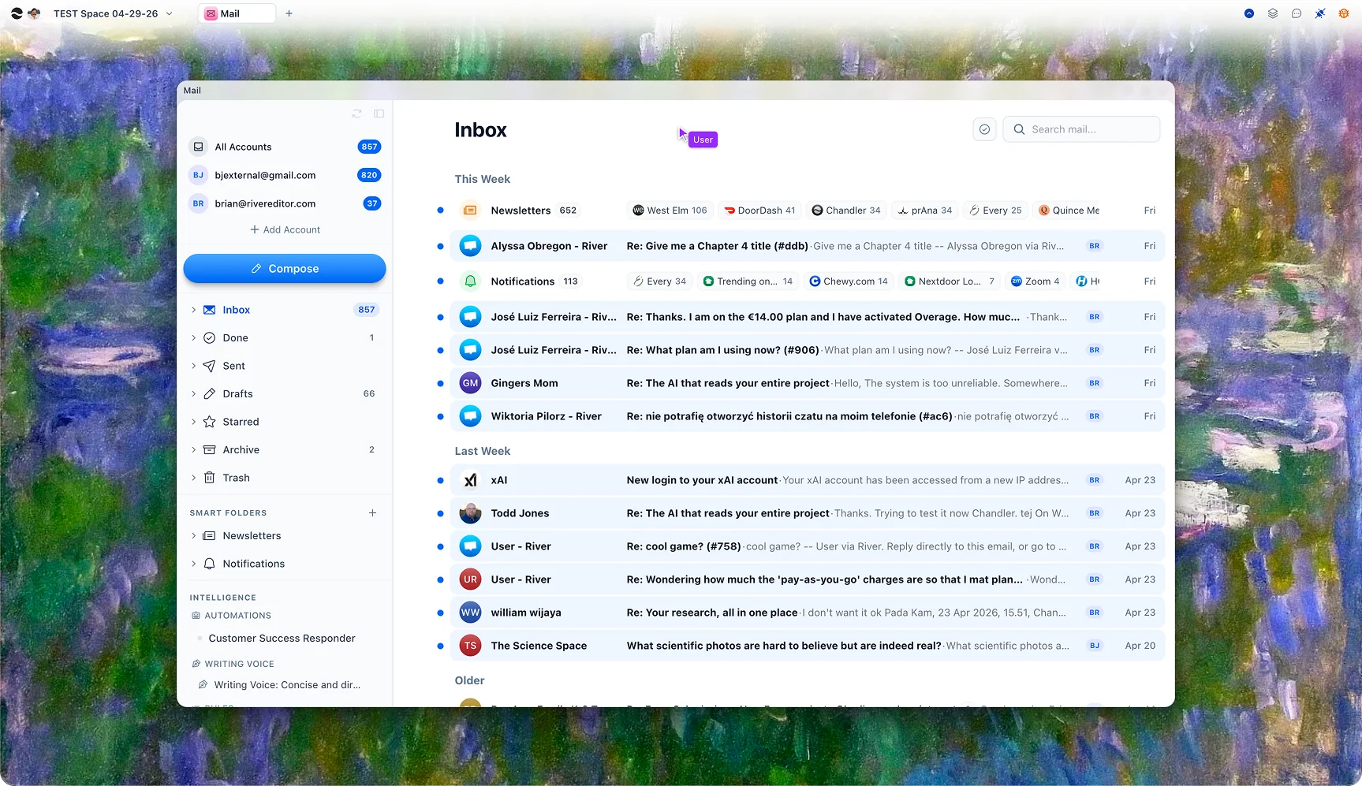
Task: Click the green bell Notifications group icon
Action: coord(470,281)
